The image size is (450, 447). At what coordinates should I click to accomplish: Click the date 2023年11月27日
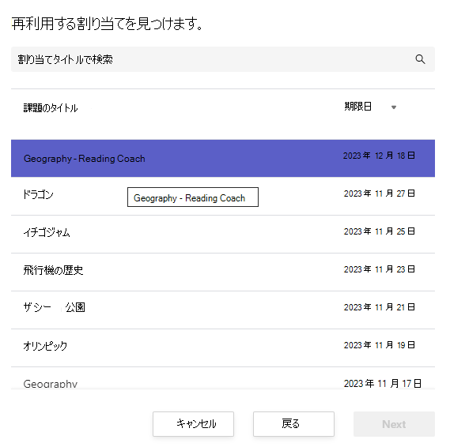[379, 193]
